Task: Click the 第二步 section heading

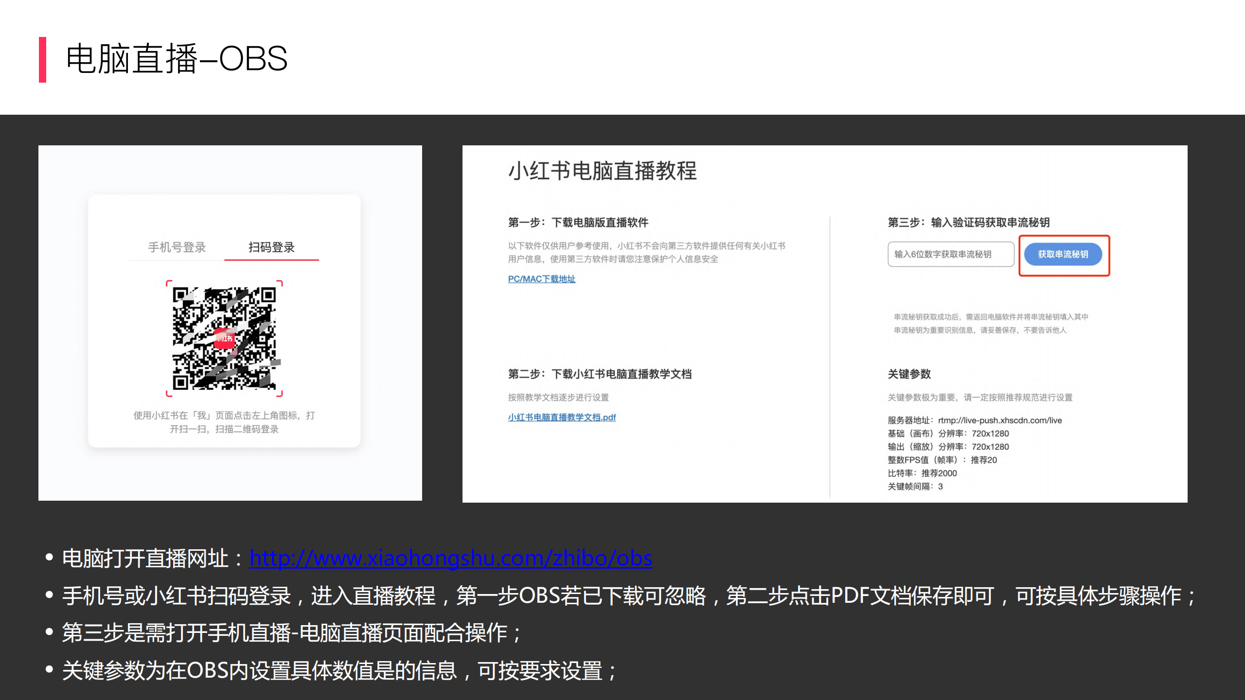Action: pyautogui.click(x=601, y=374)
